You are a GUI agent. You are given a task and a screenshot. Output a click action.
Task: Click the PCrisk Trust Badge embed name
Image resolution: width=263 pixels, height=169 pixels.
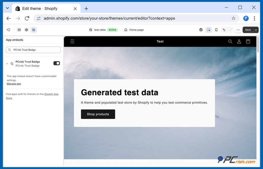[x=28, y=61]
